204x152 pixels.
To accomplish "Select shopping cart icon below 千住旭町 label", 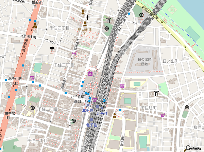I will [163, 115].
